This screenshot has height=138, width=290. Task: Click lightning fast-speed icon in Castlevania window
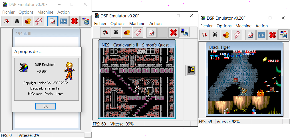[x=138, y=33]
